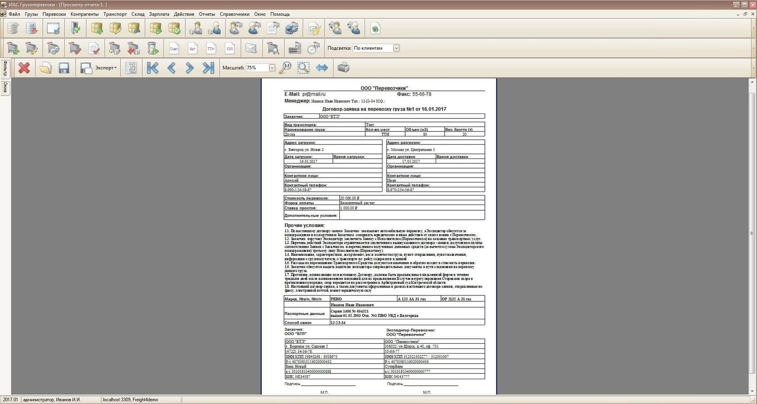757x404 pixels.
Task: Open the Транспорт menu
Action: point(115,14)
